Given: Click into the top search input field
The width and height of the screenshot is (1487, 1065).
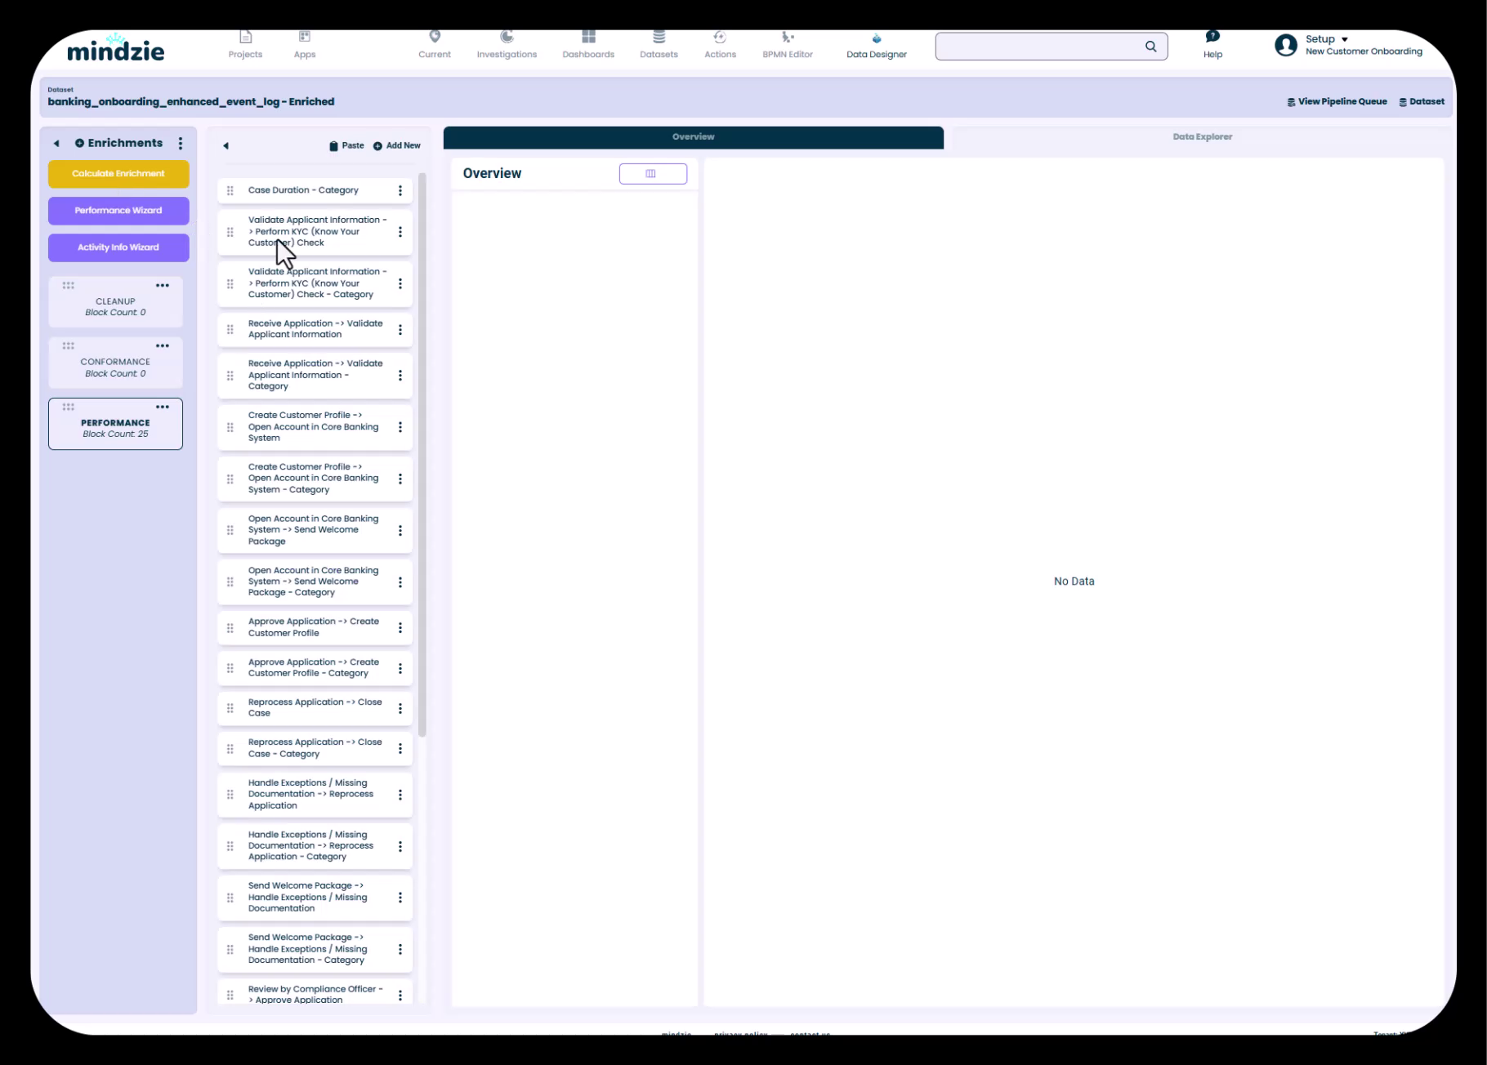Looking at the screenshot, I should click(x=1038, y=47).
